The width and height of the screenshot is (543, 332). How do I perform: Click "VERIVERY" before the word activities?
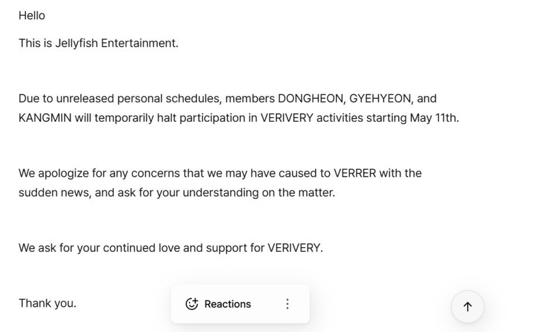coord(287,118)
